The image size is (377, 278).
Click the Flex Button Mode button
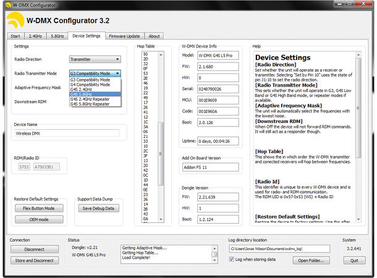[39, 208]
